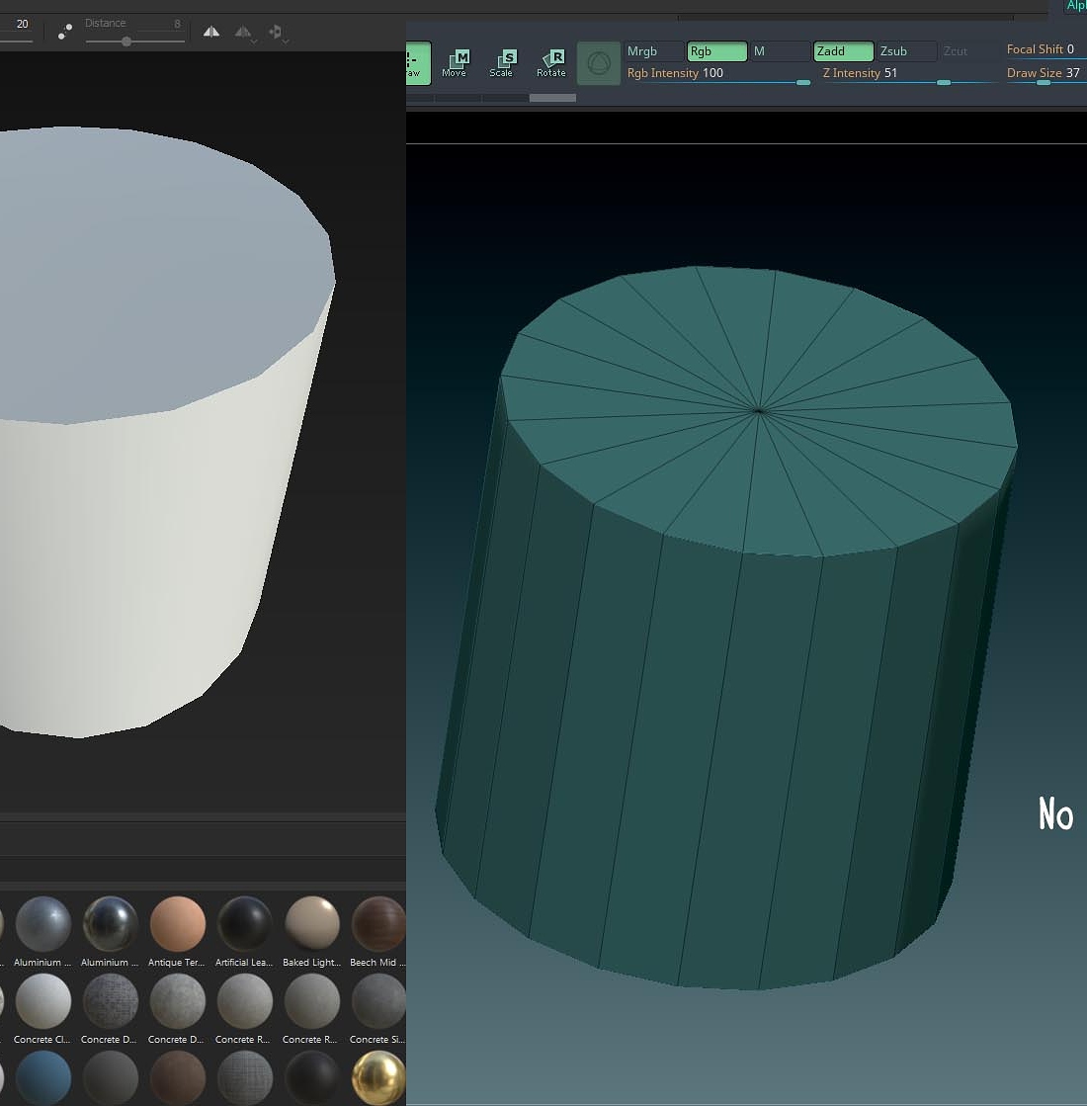
Task: Select the Artificial Lea... material
Action: click(x=245, y=924)
